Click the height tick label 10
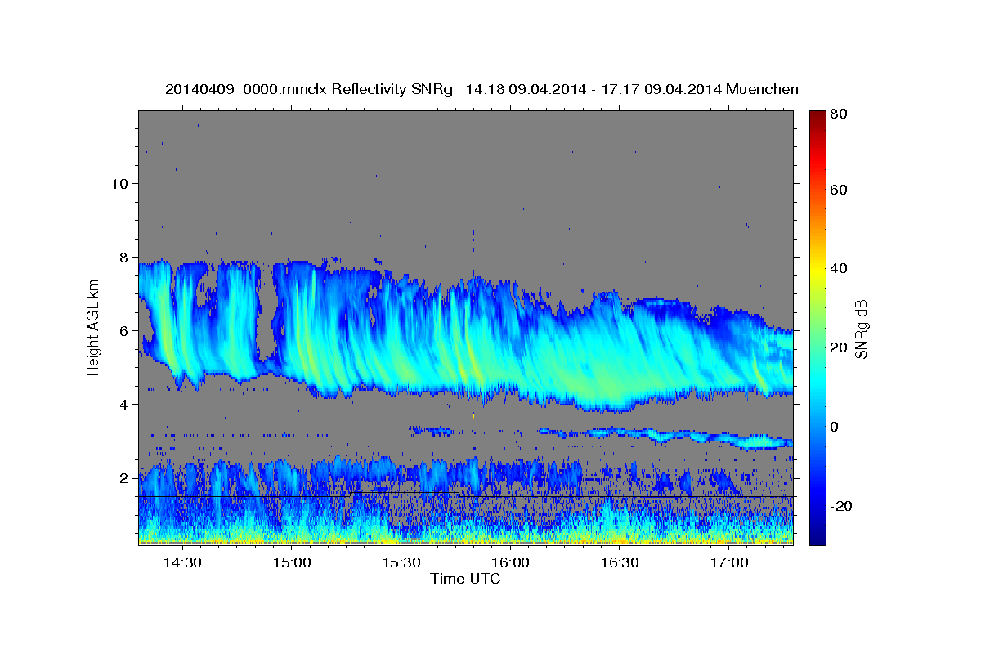The width and height of the screenshot is (981, 654). click(120, 183)
